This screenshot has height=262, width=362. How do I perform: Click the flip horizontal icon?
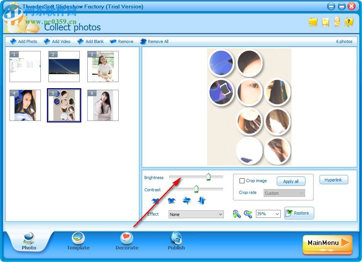click(x=186, y=201)
